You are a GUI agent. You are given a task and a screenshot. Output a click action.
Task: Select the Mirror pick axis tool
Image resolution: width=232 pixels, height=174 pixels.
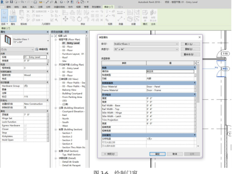79,12
